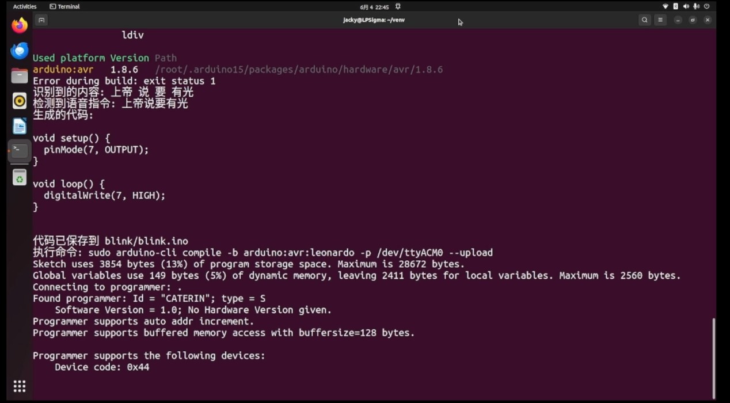Open the Terminal hamburger menu
Image resolution: width=730 pixels, height=403 pixels.
coord(660,20)
